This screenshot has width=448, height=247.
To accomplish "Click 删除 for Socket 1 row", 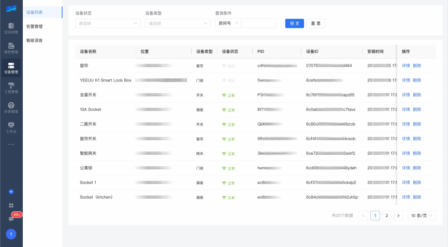I will point(417,182).
